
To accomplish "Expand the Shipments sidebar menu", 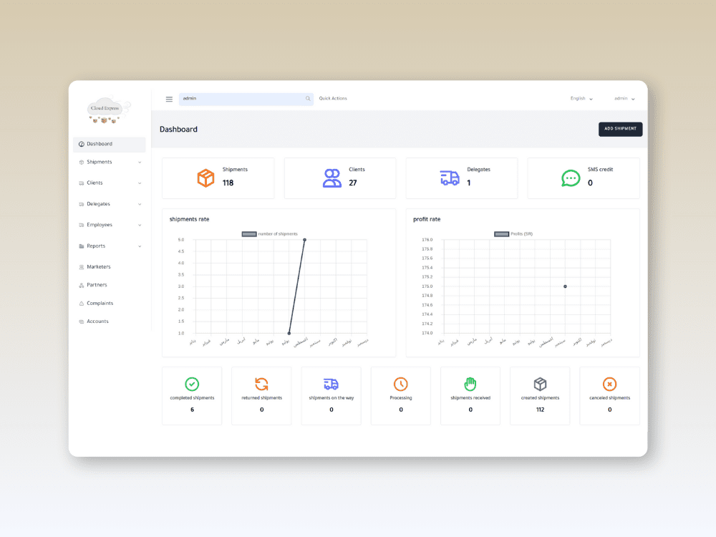I will [110, 162].
